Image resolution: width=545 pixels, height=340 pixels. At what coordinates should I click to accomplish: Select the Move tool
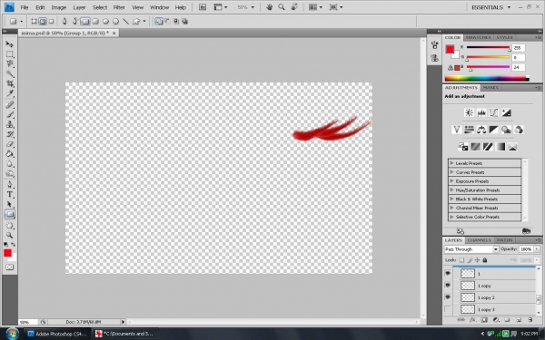(x=9, y=44)
